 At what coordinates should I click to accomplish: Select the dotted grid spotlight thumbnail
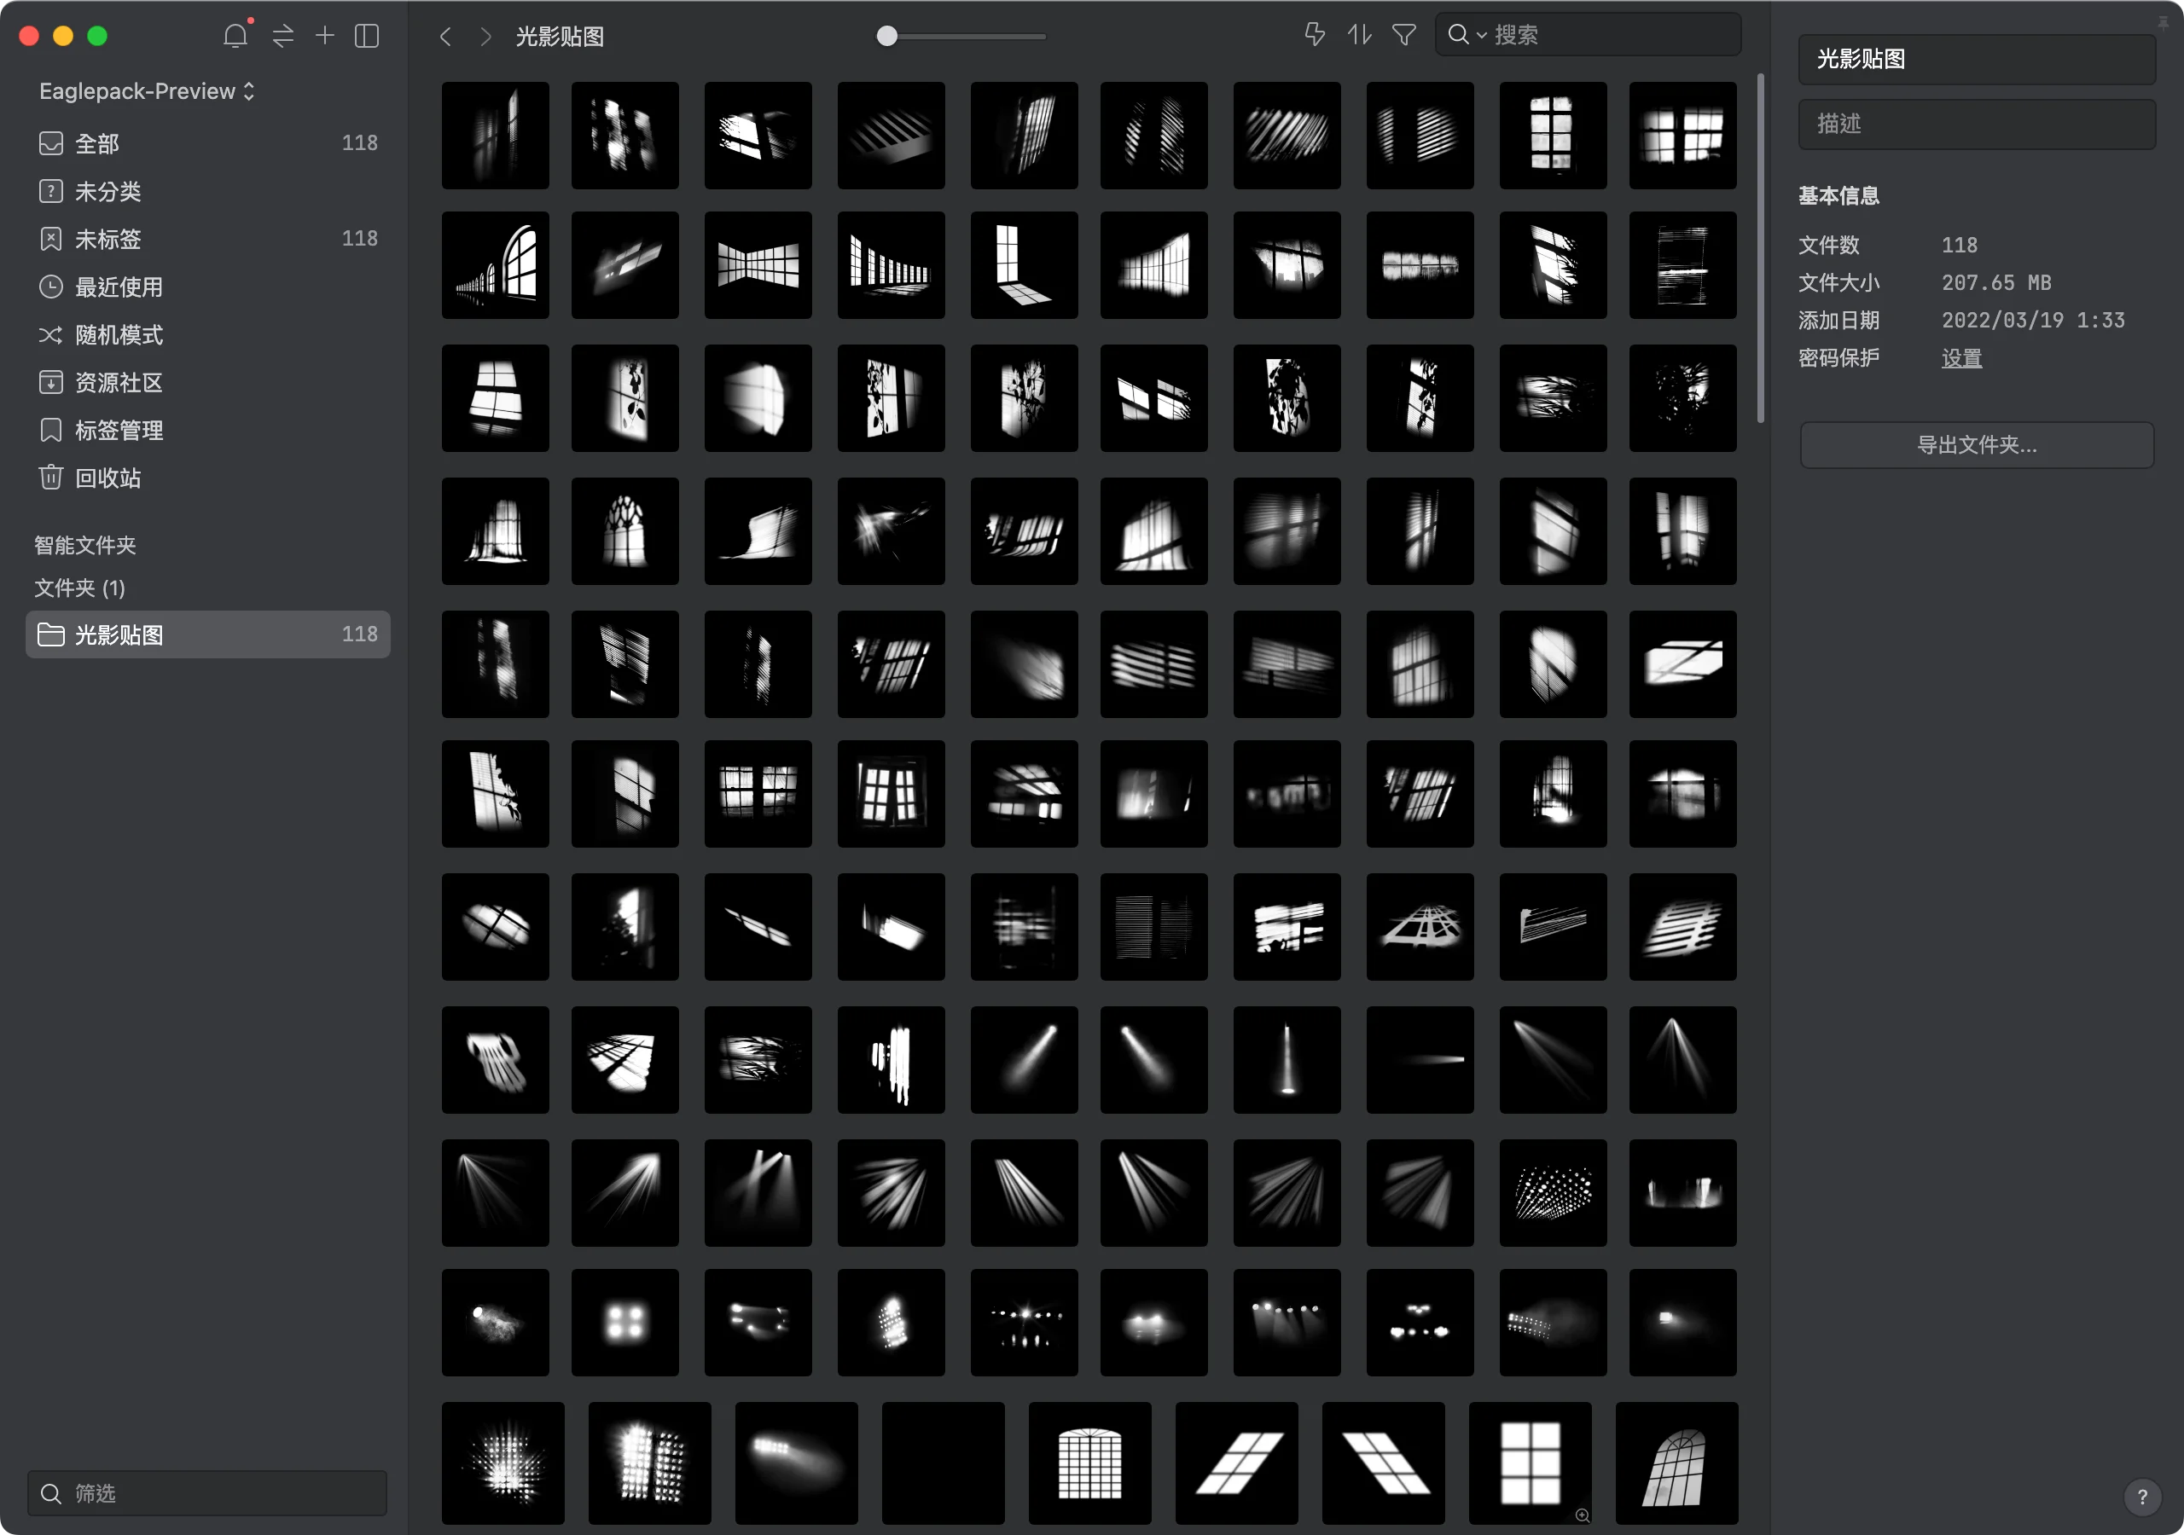[1554, 1194]
